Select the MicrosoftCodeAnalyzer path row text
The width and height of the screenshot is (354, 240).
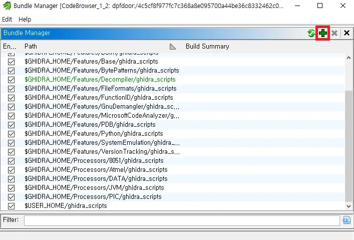point(102,116)
